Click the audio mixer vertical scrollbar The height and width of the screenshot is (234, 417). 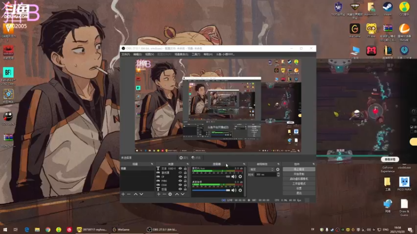[x=244, y=181]
